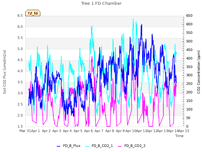Click the 3.5 left axis value

pos(20,82)
